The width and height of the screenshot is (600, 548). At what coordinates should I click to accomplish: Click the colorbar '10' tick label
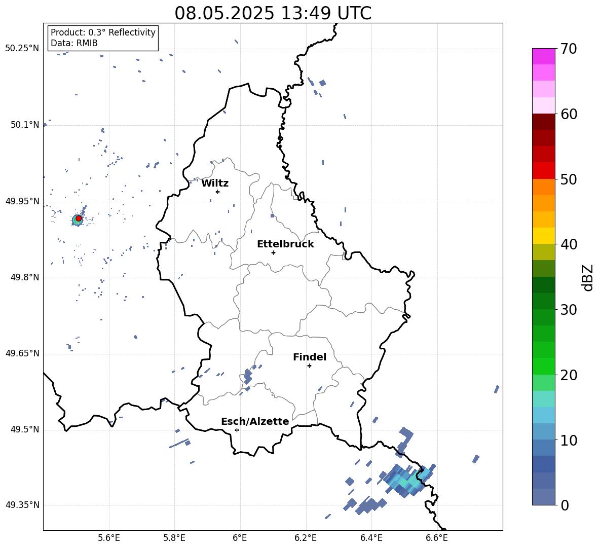[569, 440]
